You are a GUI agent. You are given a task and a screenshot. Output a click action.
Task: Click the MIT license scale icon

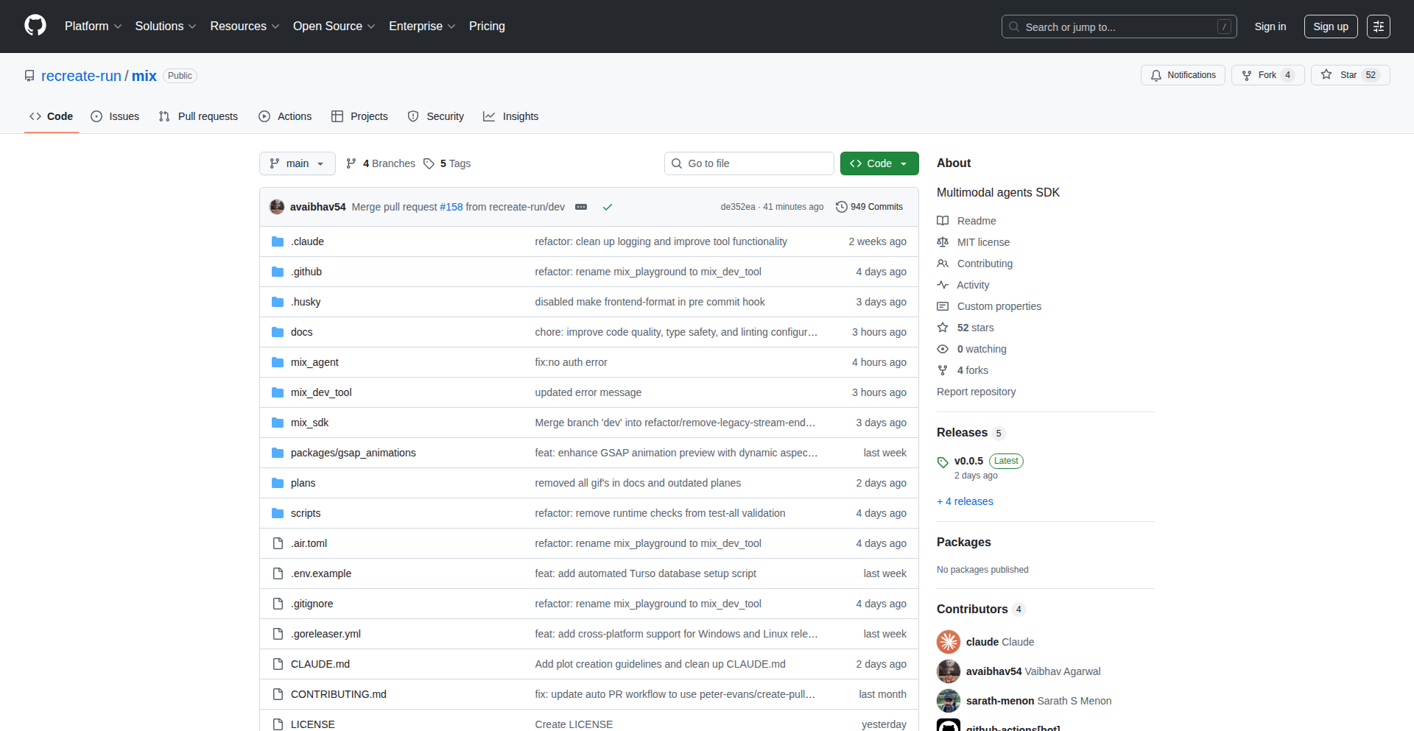(x=943, y=242)
